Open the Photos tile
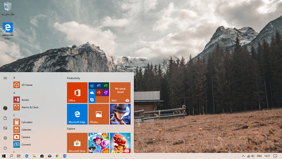Screen dimensions: 282x159 coord(99,114)
